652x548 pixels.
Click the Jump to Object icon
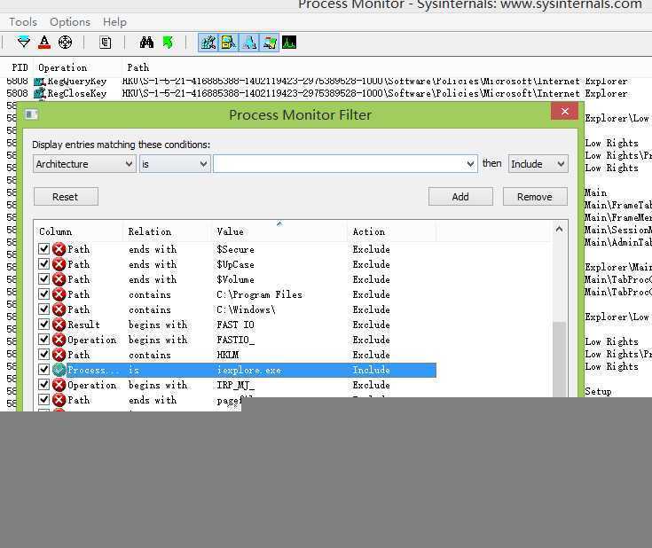(168, 43)
